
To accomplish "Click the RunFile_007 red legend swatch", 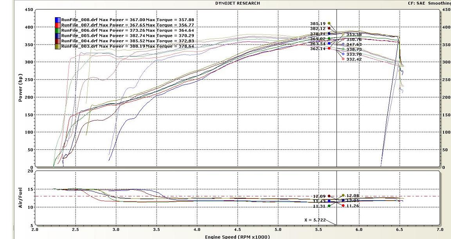I will (x=58, y=25).
